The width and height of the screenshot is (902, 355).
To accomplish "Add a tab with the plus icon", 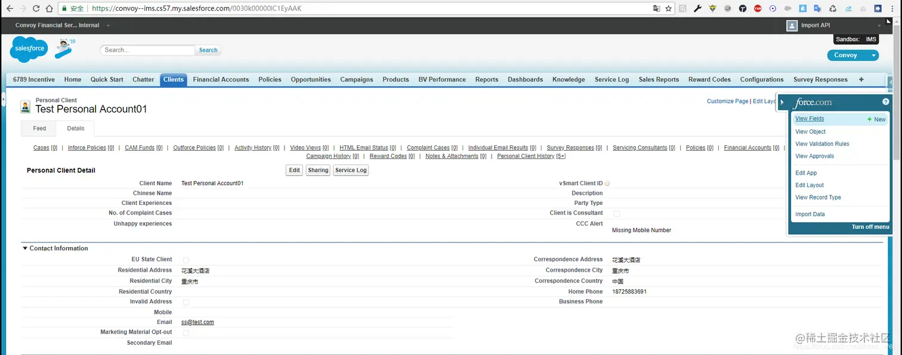I will pos(861,79).
